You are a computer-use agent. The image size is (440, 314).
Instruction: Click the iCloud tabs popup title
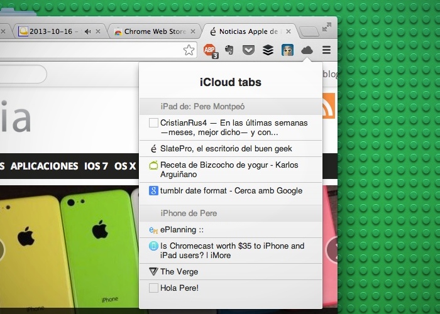(x=231, y=82)
